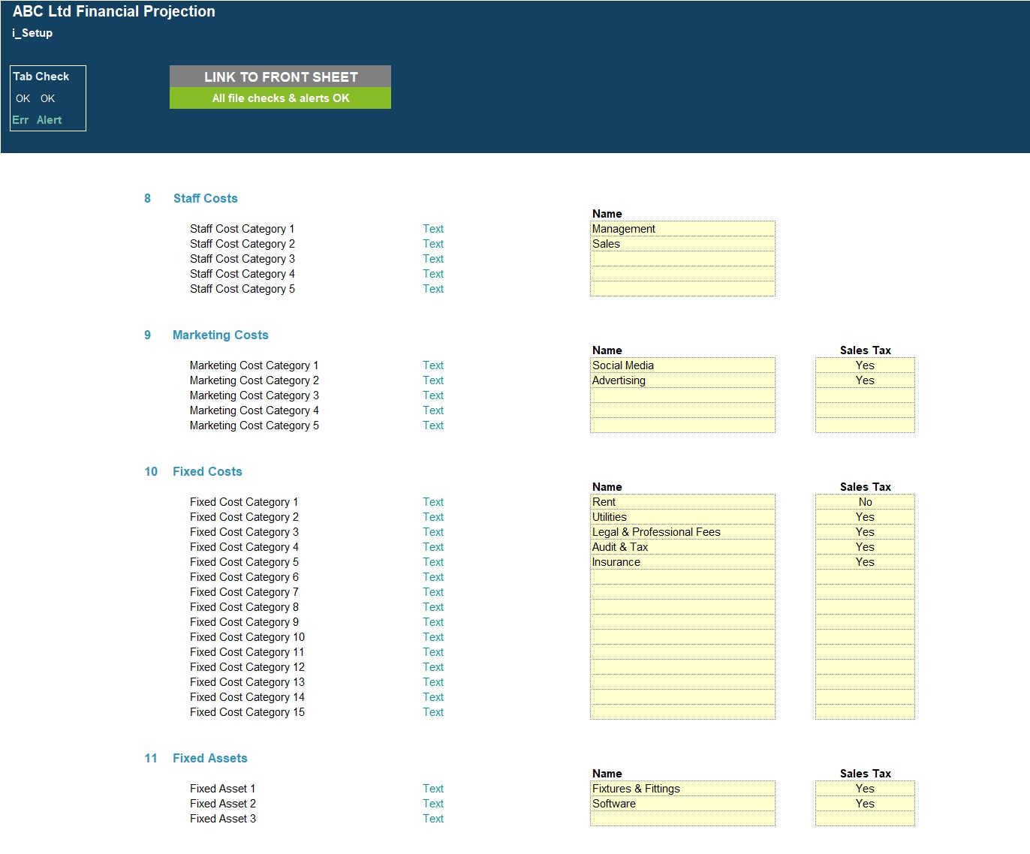1030x854 pixels.
Task: Select empty name cell for Fixed Cost Category 6
Action: point(682,577)
